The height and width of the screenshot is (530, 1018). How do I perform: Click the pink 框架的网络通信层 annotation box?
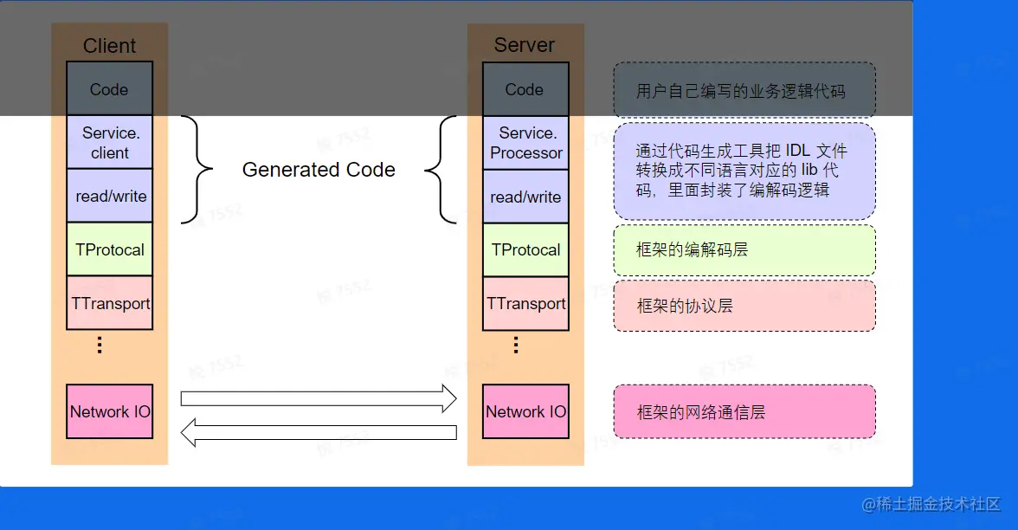point(744,411)
